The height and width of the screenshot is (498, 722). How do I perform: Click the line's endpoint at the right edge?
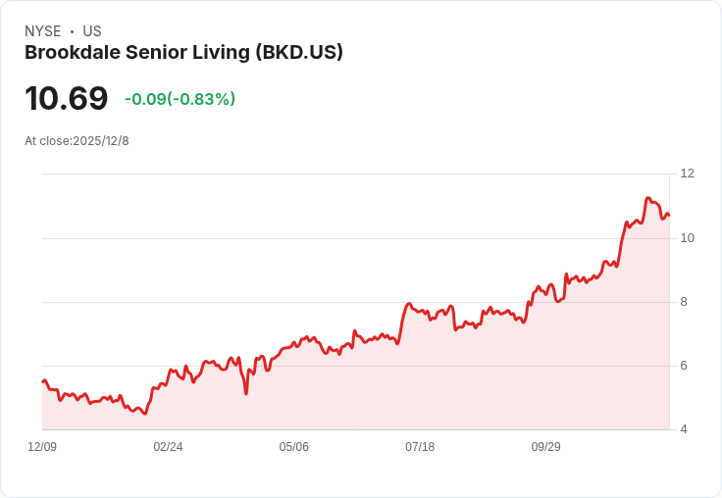(x=669, y=215)
